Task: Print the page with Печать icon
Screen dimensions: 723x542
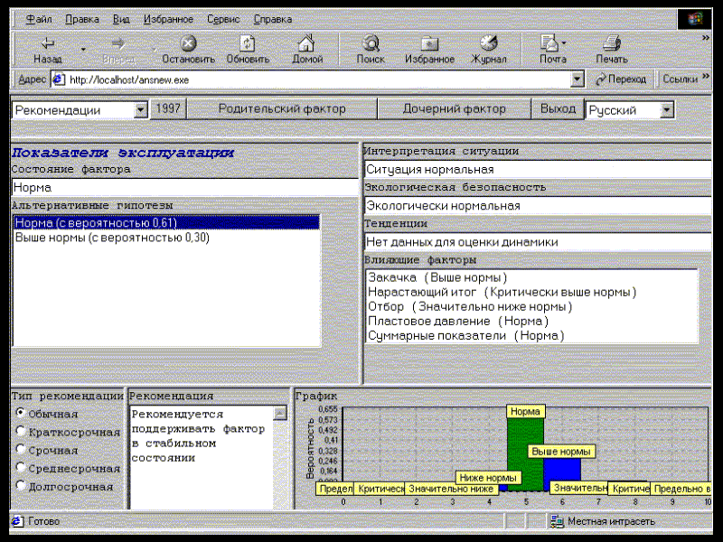Action: click(x=612, y=42)
